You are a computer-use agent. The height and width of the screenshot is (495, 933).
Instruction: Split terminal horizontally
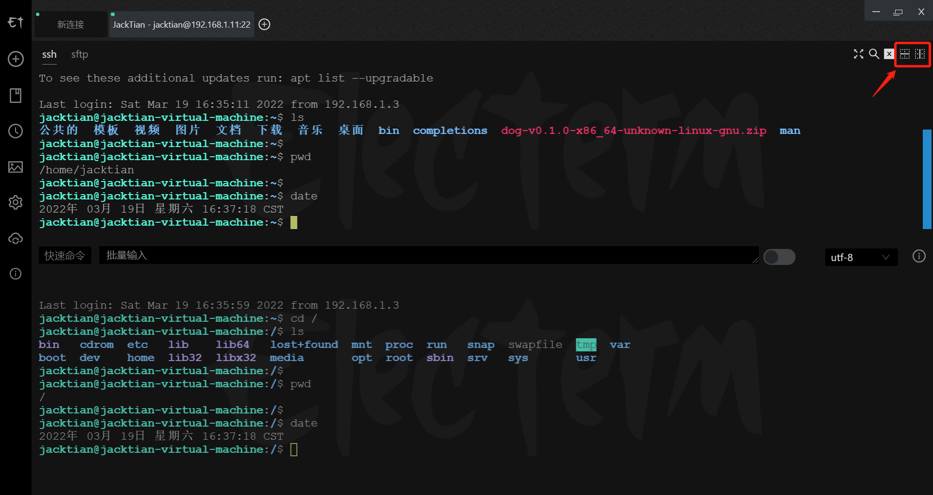[905, 54]
